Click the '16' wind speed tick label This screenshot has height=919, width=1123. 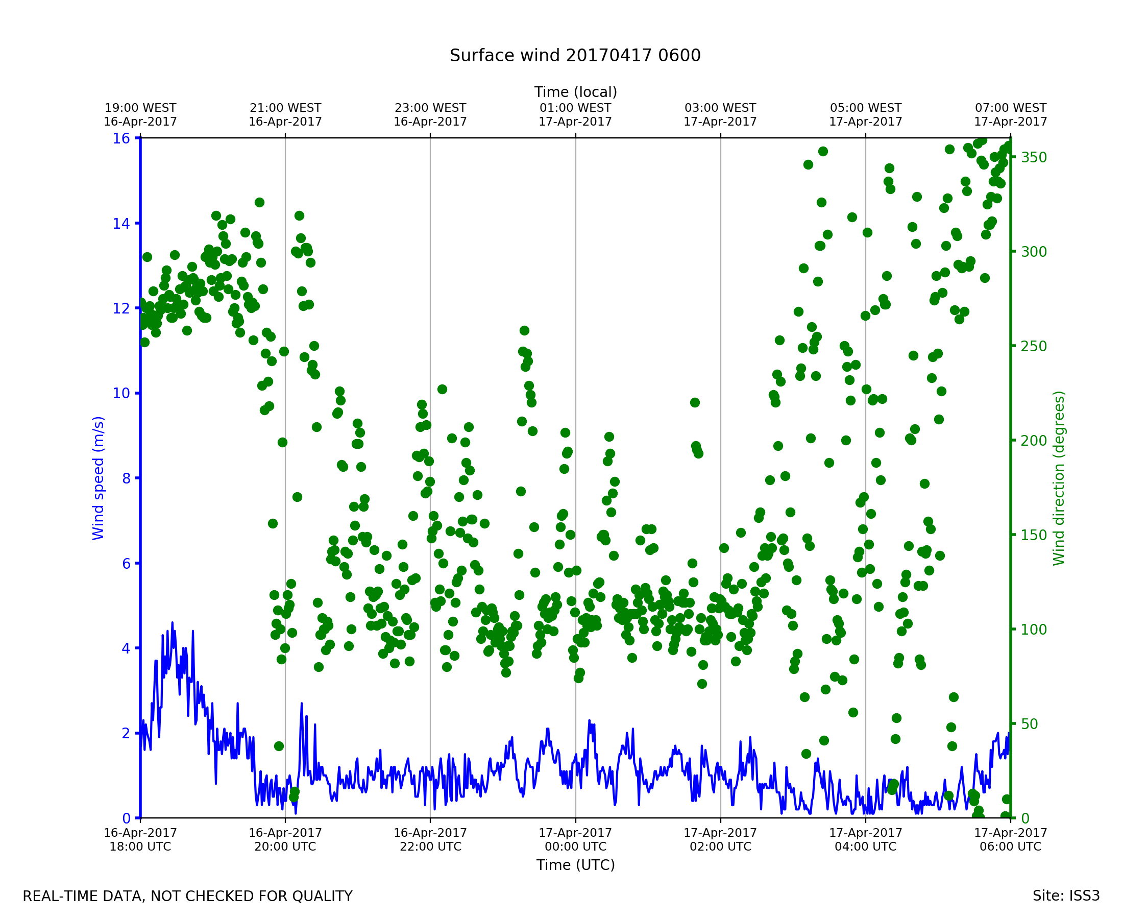tap(121, 139)
